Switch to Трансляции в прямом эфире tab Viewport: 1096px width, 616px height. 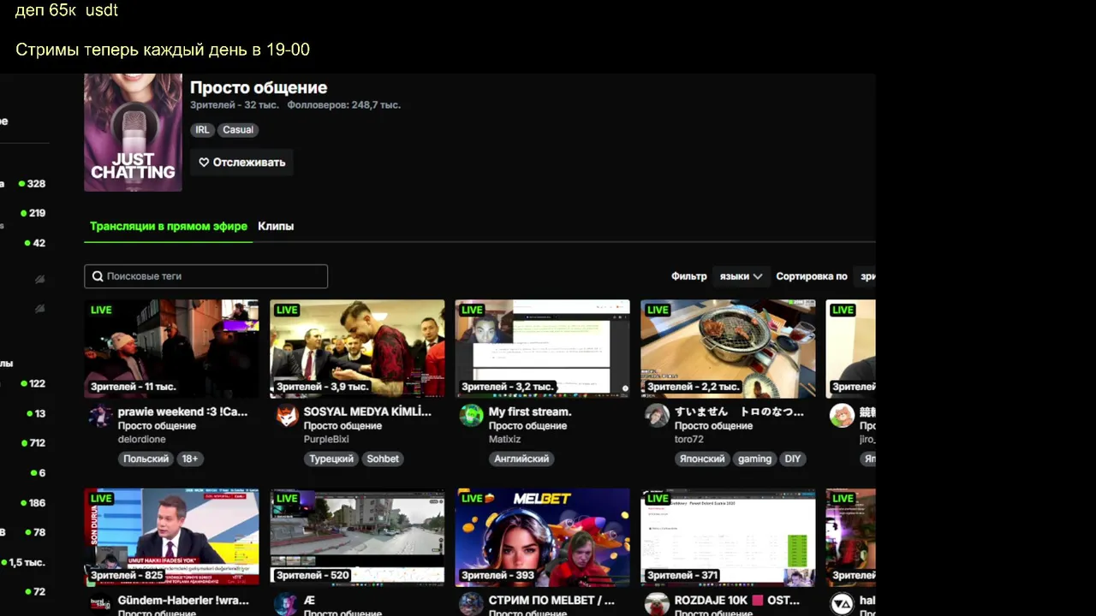[x=169, y=227]
